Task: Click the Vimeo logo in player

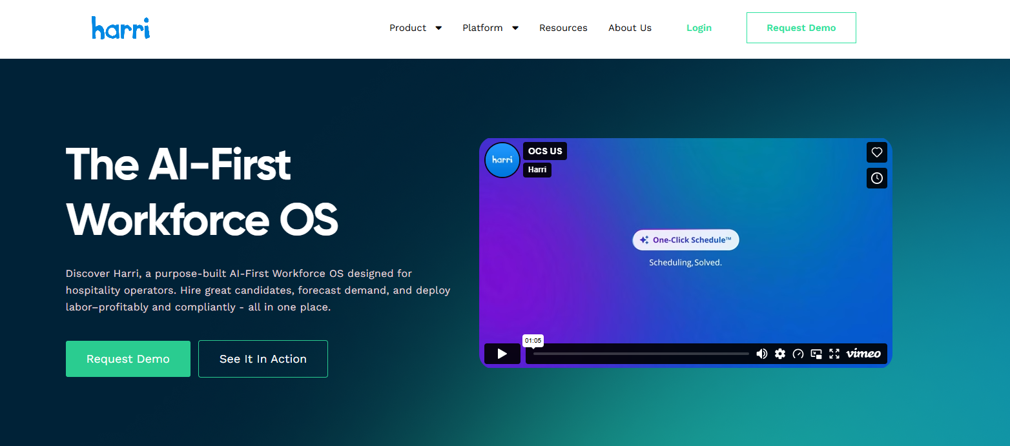Action: [x=863, y=354]
